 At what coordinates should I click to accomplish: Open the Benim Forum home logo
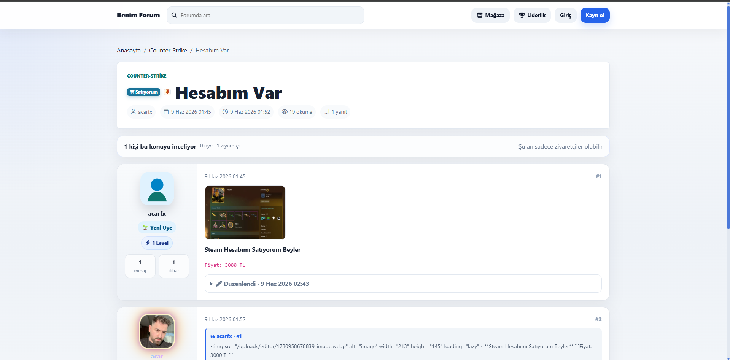(x=138, y=15)
